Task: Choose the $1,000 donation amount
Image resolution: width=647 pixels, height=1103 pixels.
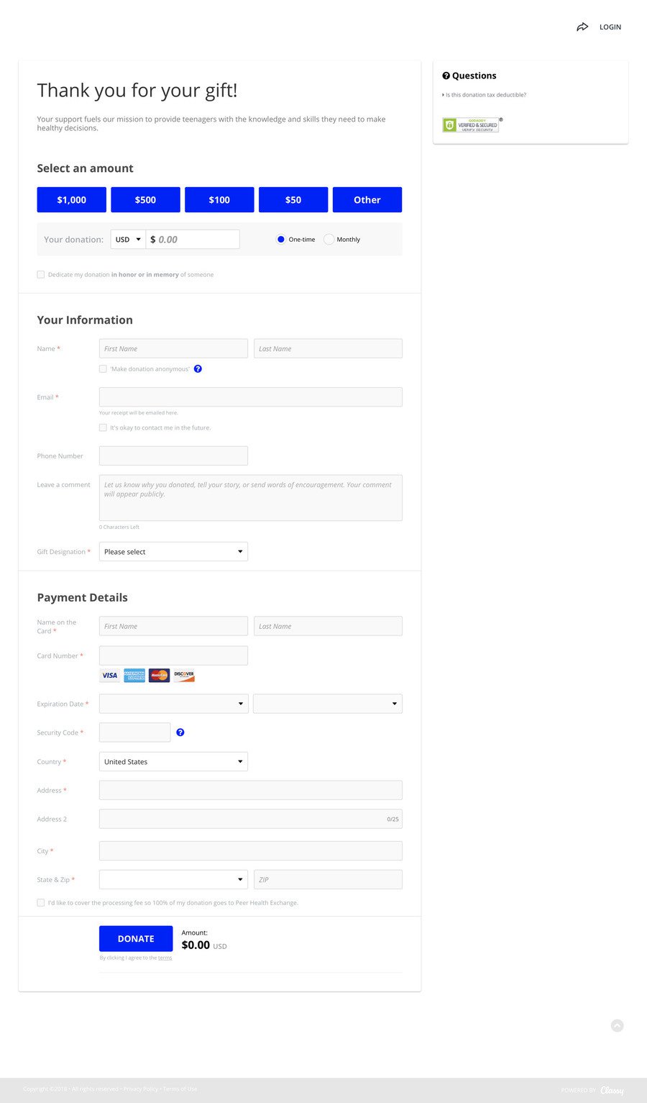Action: (72, 200)
